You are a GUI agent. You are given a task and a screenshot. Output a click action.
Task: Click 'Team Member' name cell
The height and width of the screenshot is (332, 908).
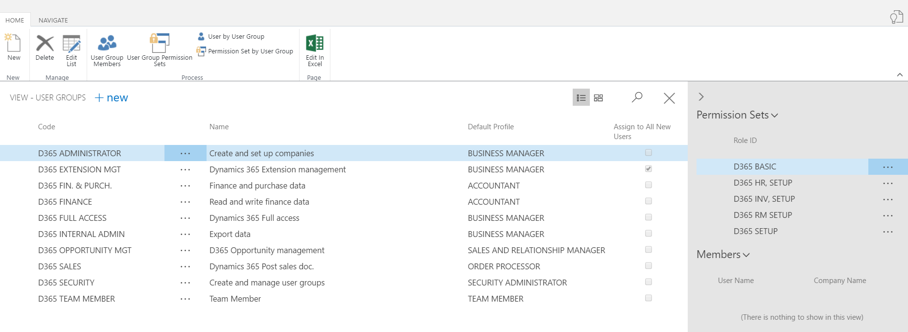click(x=235, y=299)
